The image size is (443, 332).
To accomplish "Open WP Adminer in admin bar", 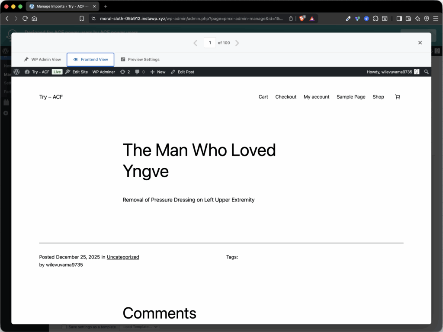I will click(x=104, y=72).
